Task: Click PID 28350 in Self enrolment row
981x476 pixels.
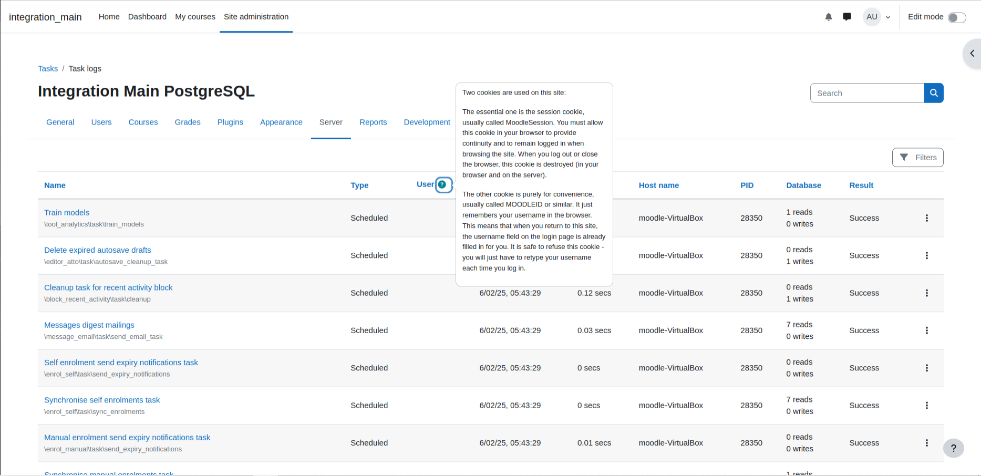Action: click(x=751, y=368)
